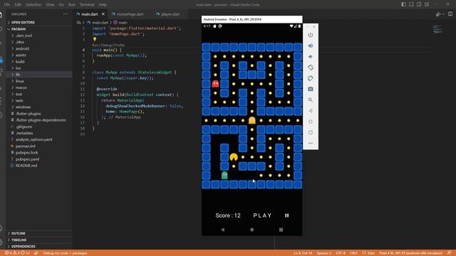The image size is (456, 256).
Task: Rotate the emulator right icon
Action: tap(311, 78)
